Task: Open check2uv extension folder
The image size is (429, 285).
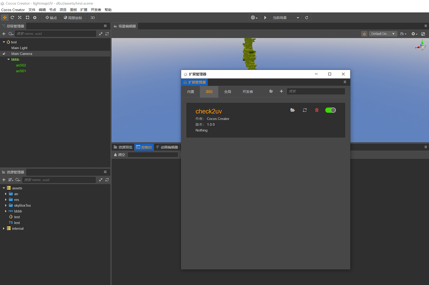Action: 293,110
